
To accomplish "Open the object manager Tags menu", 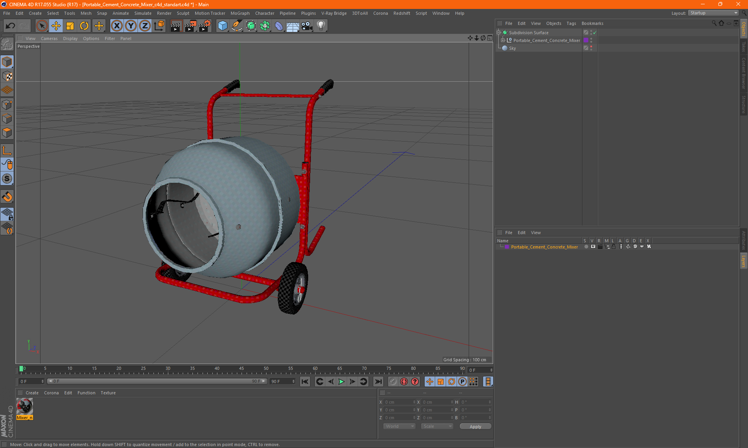I will (571, 23).
